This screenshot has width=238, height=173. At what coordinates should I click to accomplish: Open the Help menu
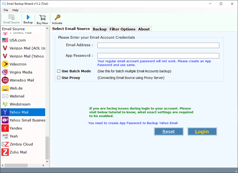(15, 10)
